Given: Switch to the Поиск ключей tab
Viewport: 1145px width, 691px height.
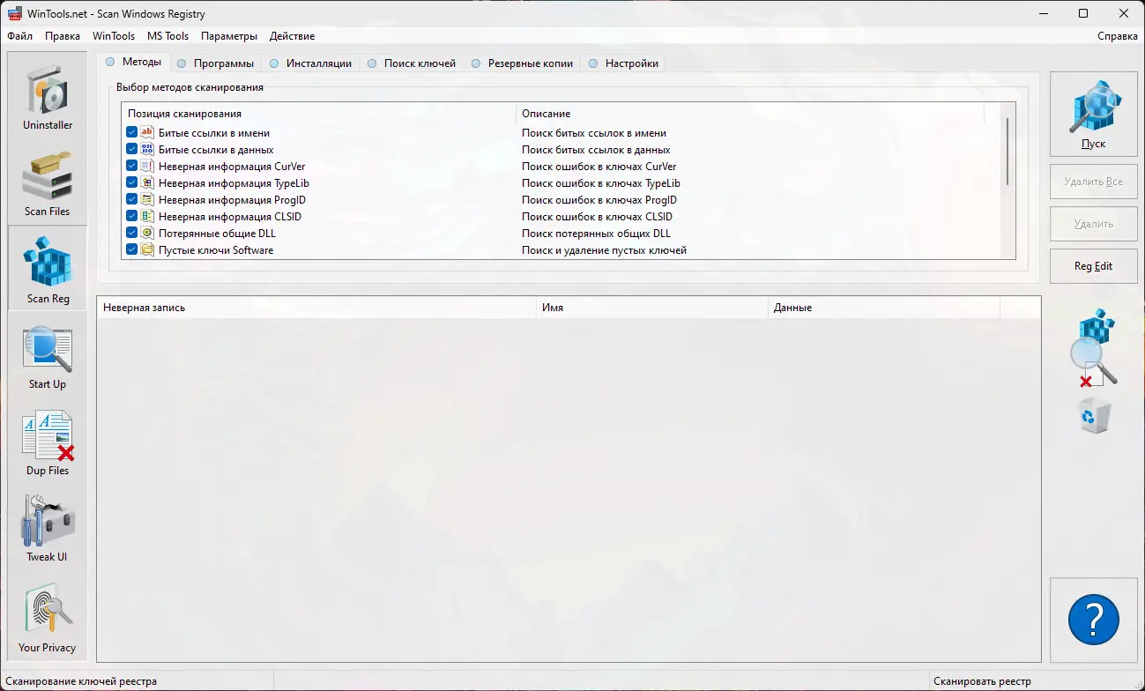Looking at the screenshot, I should [x=412, y=63].
